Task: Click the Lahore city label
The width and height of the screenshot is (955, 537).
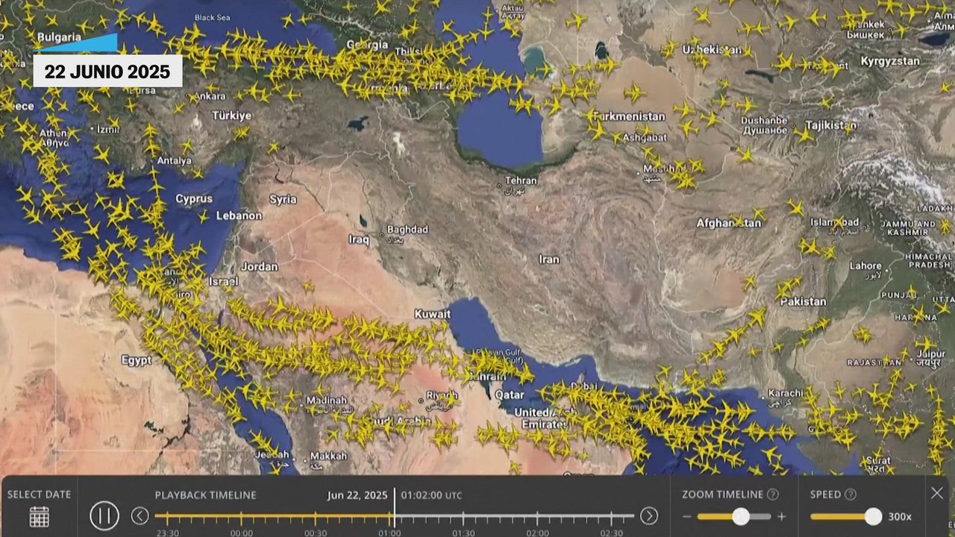Action: 865,266
